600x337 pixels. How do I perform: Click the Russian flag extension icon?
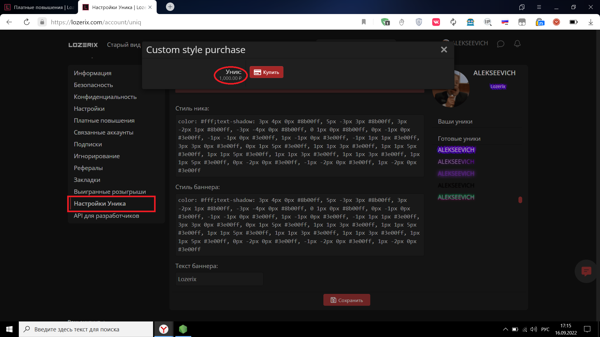505,22
